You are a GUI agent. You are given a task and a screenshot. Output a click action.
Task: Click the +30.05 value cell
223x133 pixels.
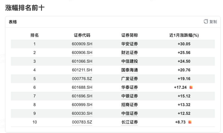click(x=184, y=44)
